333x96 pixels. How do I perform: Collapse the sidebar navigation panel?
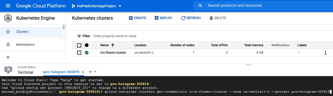pyautogui.click(x=8, y=57)
